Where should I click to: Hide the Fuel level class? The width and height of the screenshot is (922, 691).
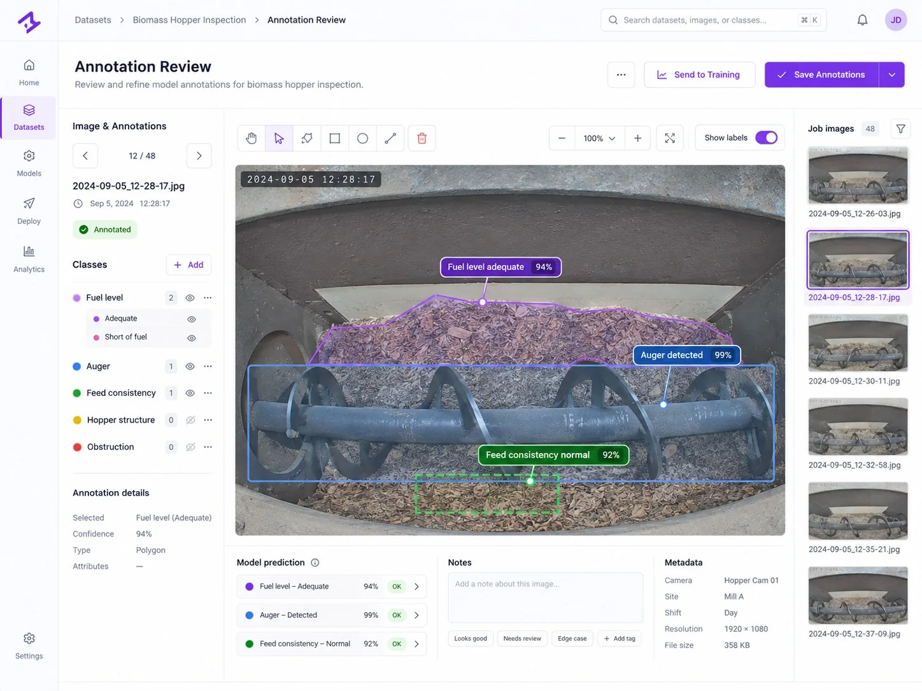coord(190,298)
